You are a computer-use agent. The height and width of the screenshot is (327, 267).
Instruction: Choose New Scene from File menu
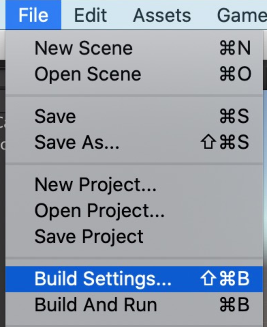point(83,48)
